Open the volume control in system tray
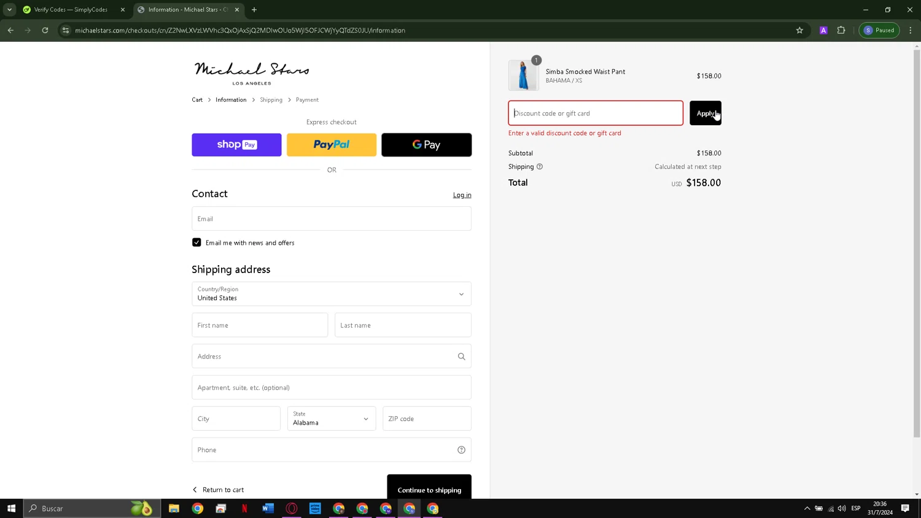 coord(842,508)
